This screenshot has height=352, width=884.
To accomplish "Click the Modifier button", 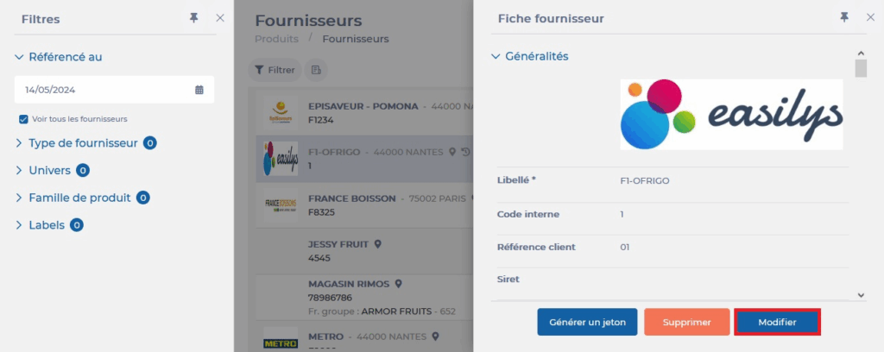I will [x=777, y=322].
